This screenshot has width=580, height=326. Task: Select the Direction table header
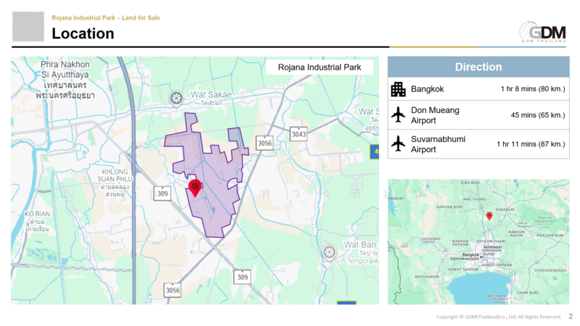click(x=478, y=67)
